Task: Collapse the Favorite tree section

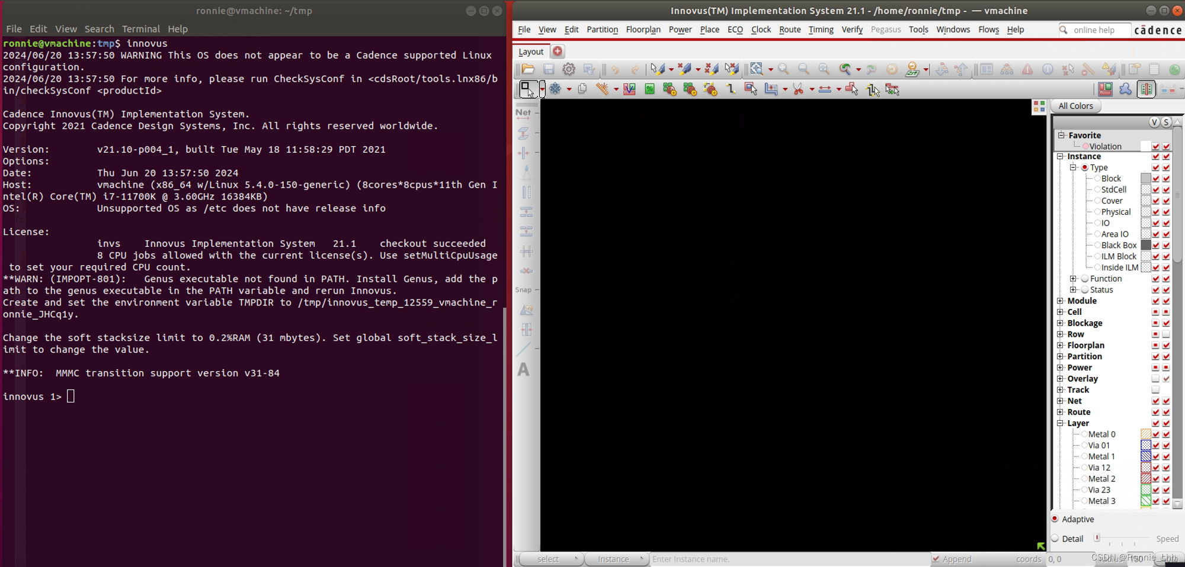Action: pyautogui.click(x=1061, y=135)
